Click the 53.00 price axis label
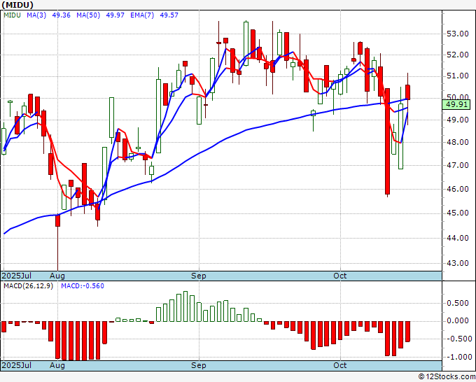Image resolution: width=476 pixels, height=382 pixels. click(458, 34)
